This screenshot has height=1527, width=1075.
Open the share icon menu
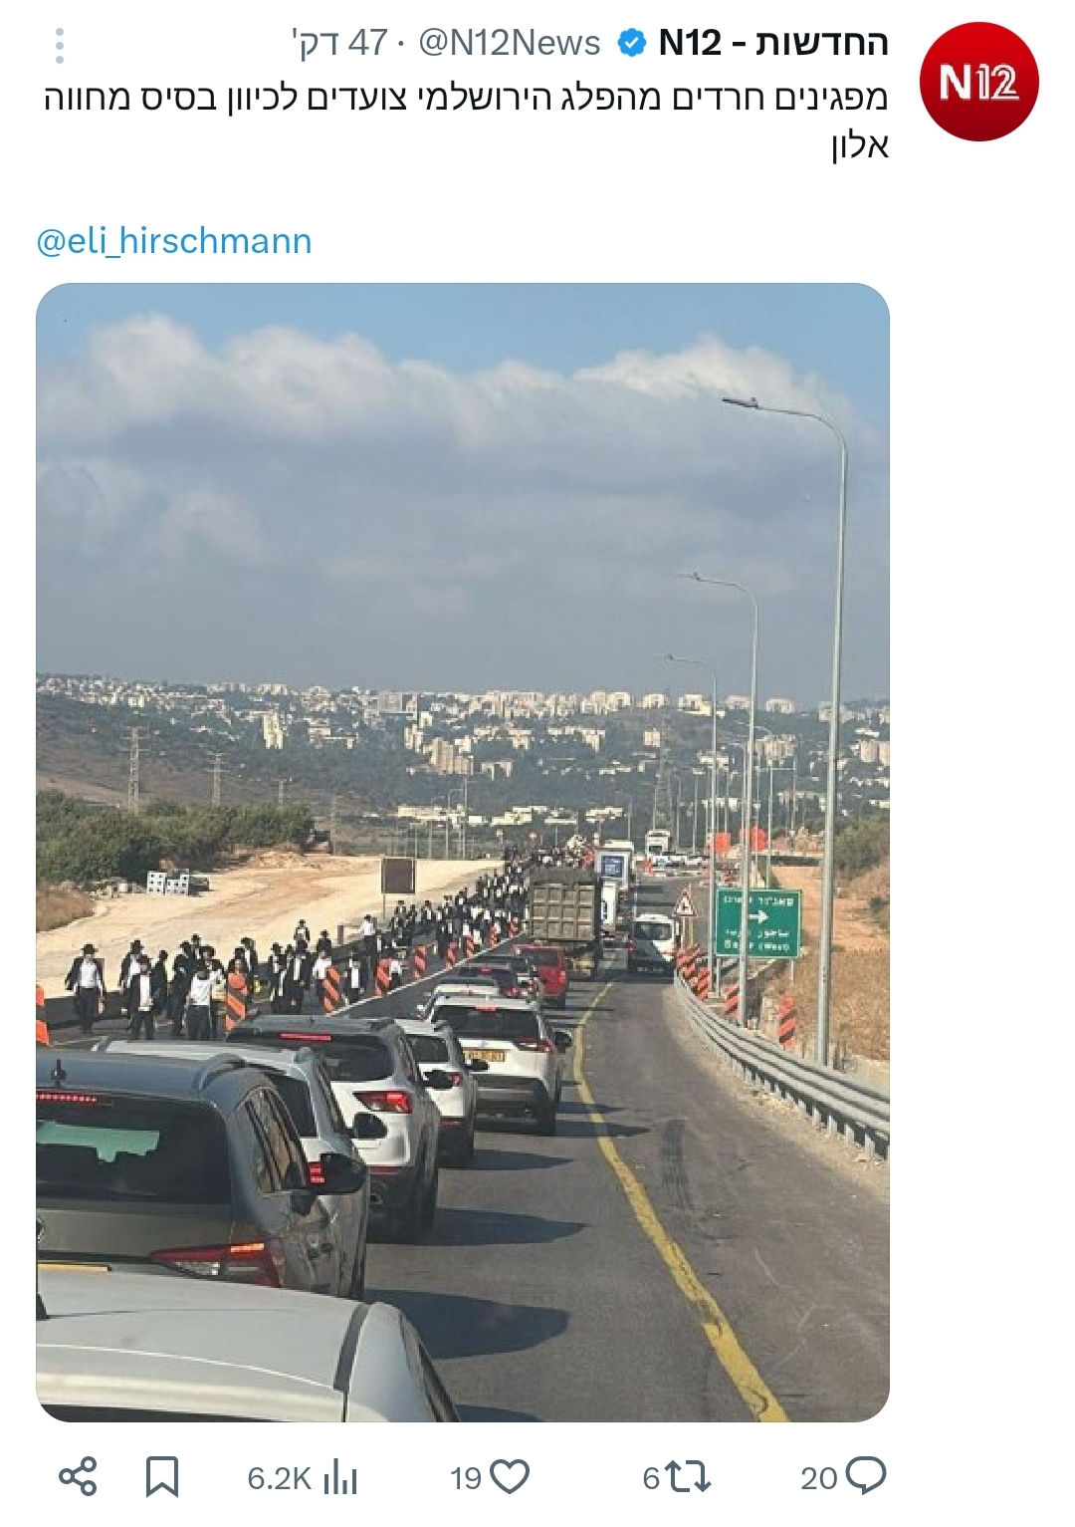[78, 1476]
